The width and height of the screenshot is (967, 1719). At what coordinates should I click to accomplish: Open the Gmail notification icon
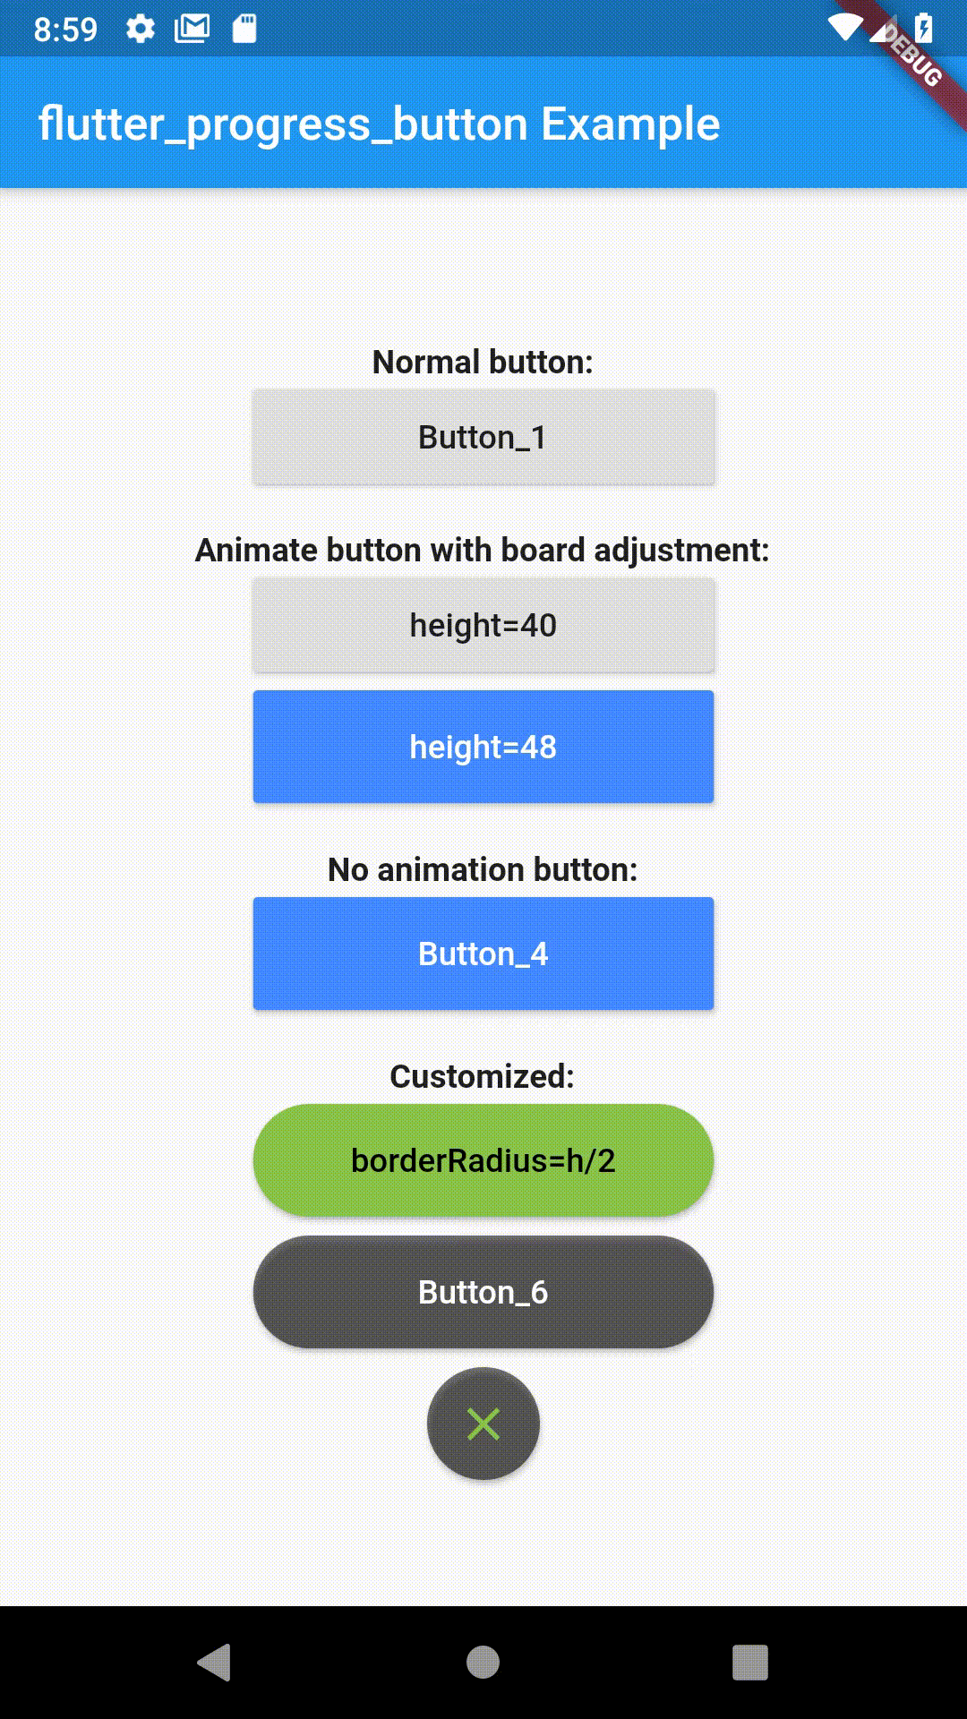click(193, 28)
